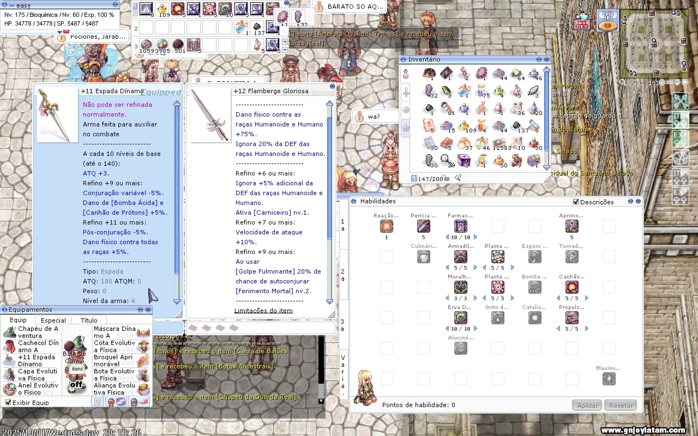Screen dimensions: 698x436
Task: Select the Erva Daninha skill icon
Action: (x=461, y=318)
